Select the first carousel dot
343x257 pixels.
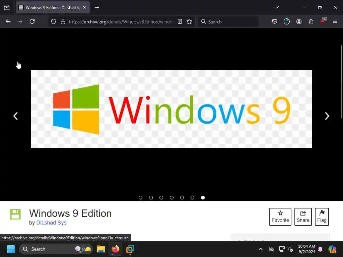(140, 197)
